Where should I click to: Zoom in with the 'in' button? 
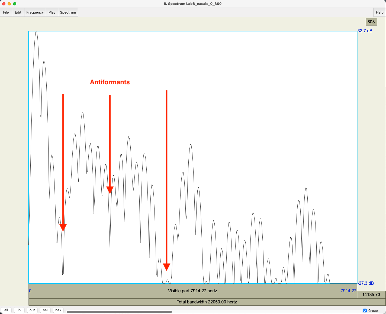point(19,310)
